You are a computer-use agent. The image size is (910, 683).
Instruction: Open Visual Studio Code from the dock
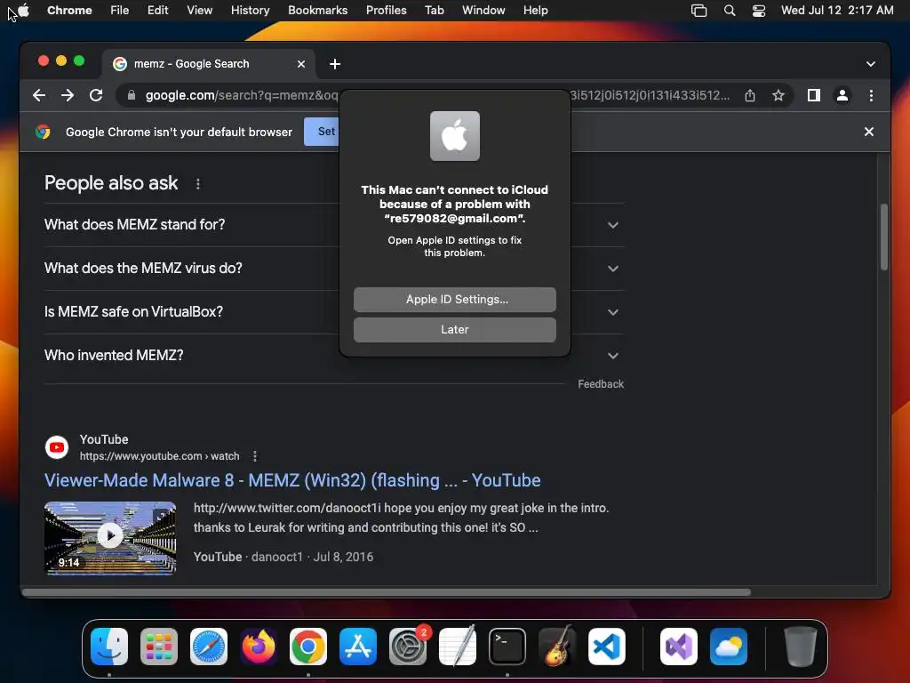click(x=607, y=647)
